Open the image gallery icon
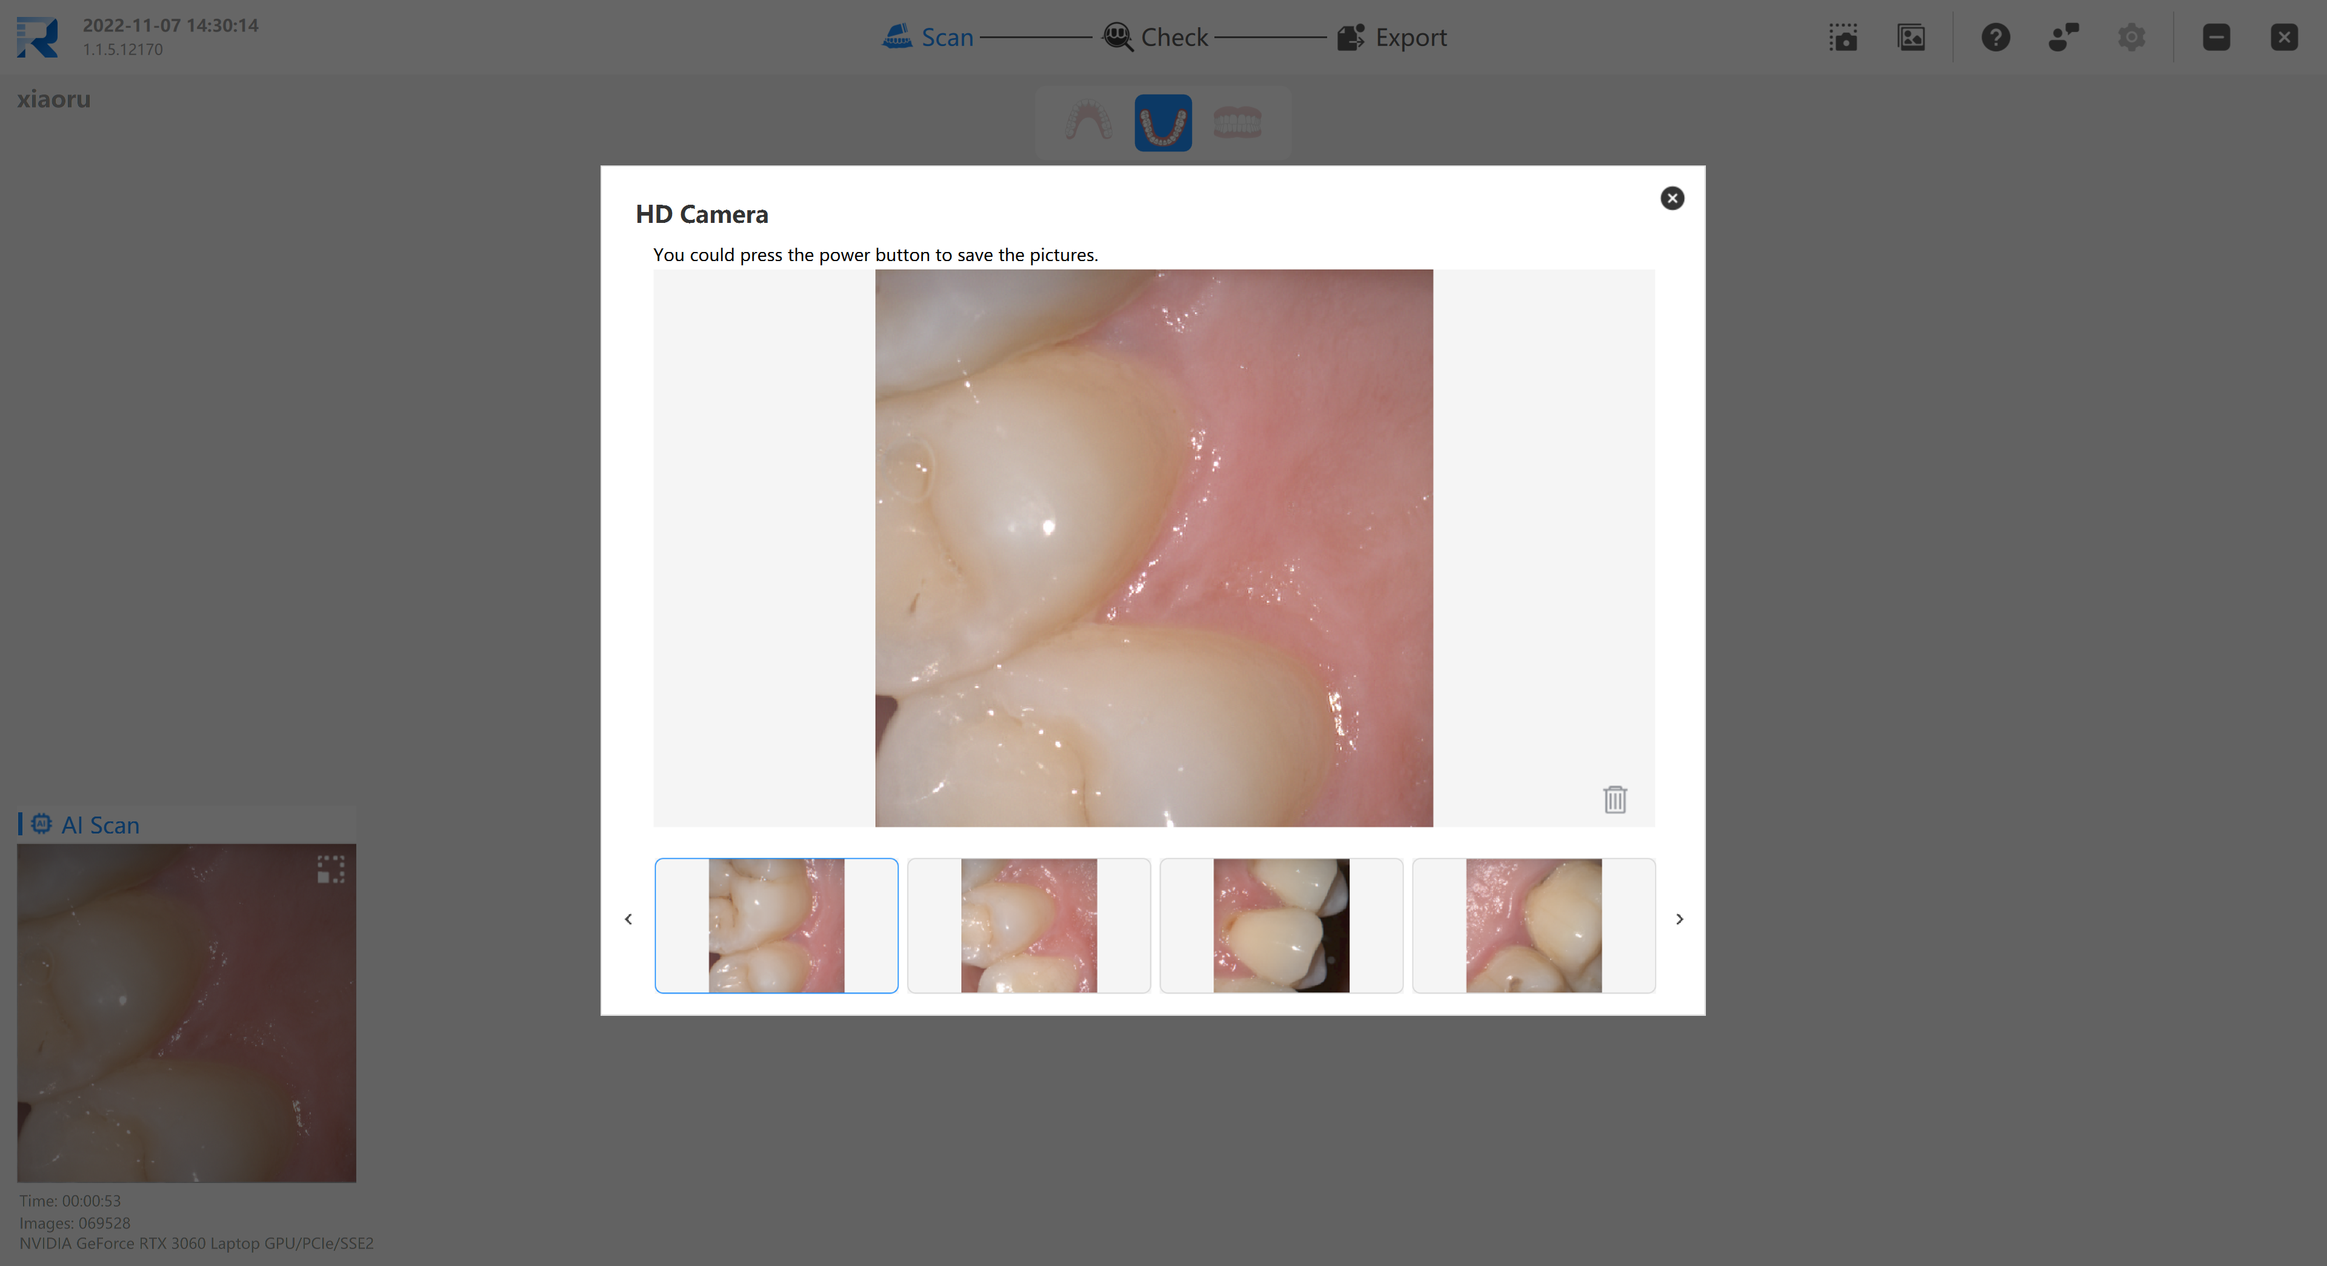This screenshot has width=2327, height=1266. pyautogui.click(x=1911, y=37)
